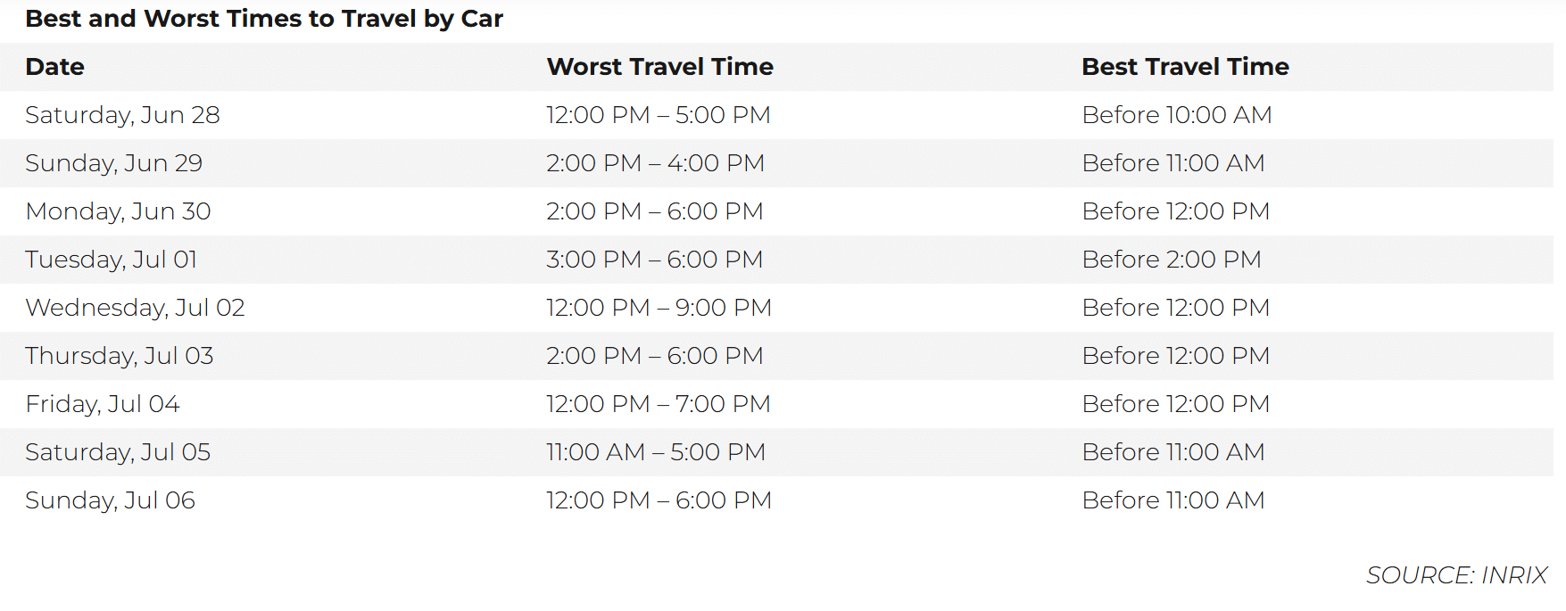Select the Sunday, Jun 29 row date
Viewport: 1566px width, 611px height.
(114, 163)
